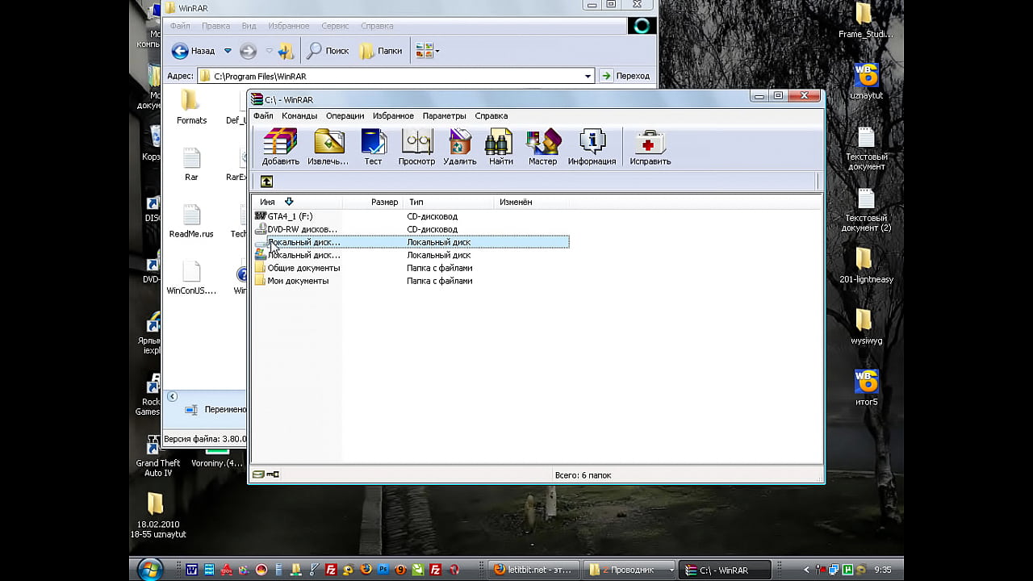Run the Тест (Test) archive tool

coord(373,147)
